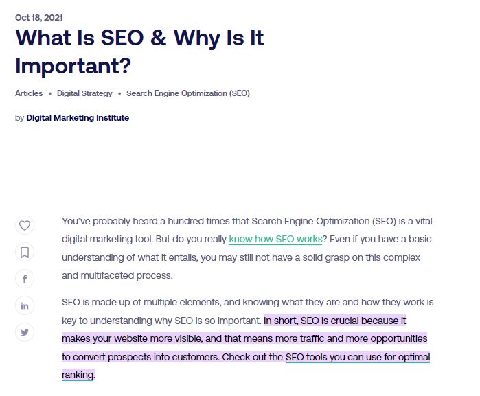The image size is (480, 396).
Task: Bookmark this article using the bookmark icon
Action: (25, 252)
